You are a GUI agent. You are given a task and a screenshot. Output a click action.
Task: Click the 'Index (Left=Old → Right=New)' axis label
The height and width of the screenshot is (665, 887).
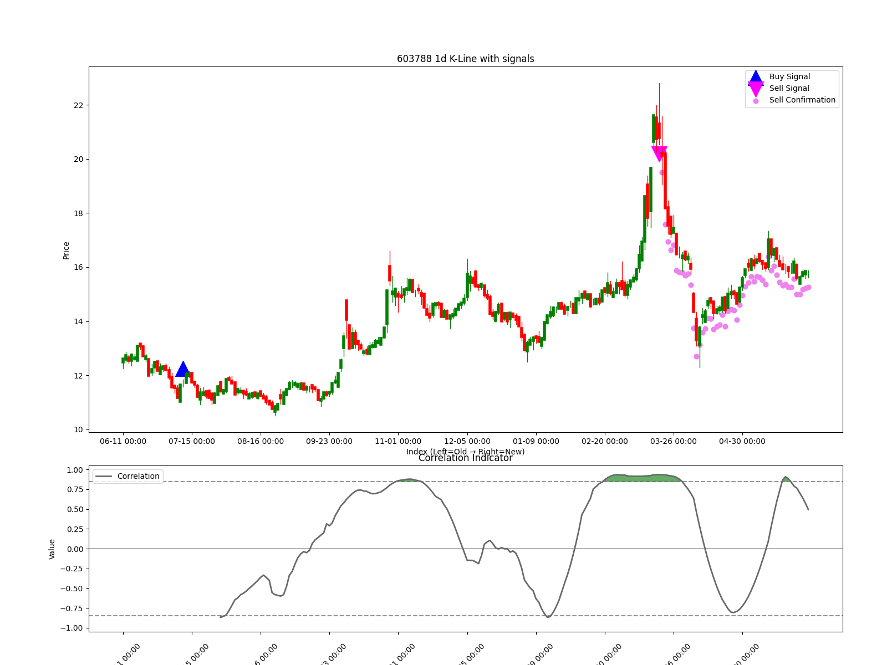point(466,452)
